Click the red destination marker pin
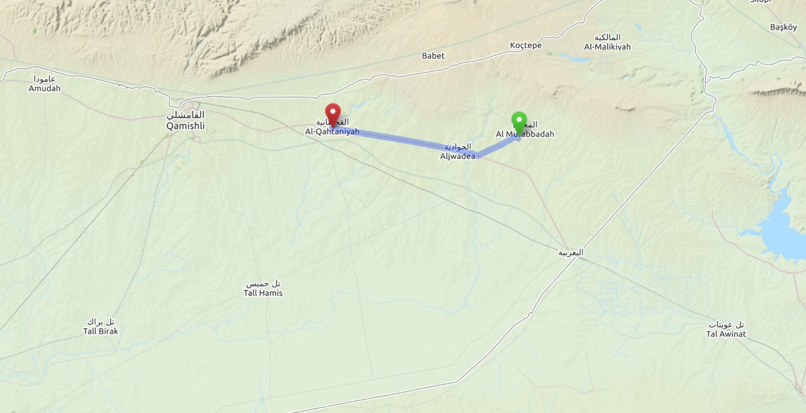806x413 pixels. click(332, 116)
